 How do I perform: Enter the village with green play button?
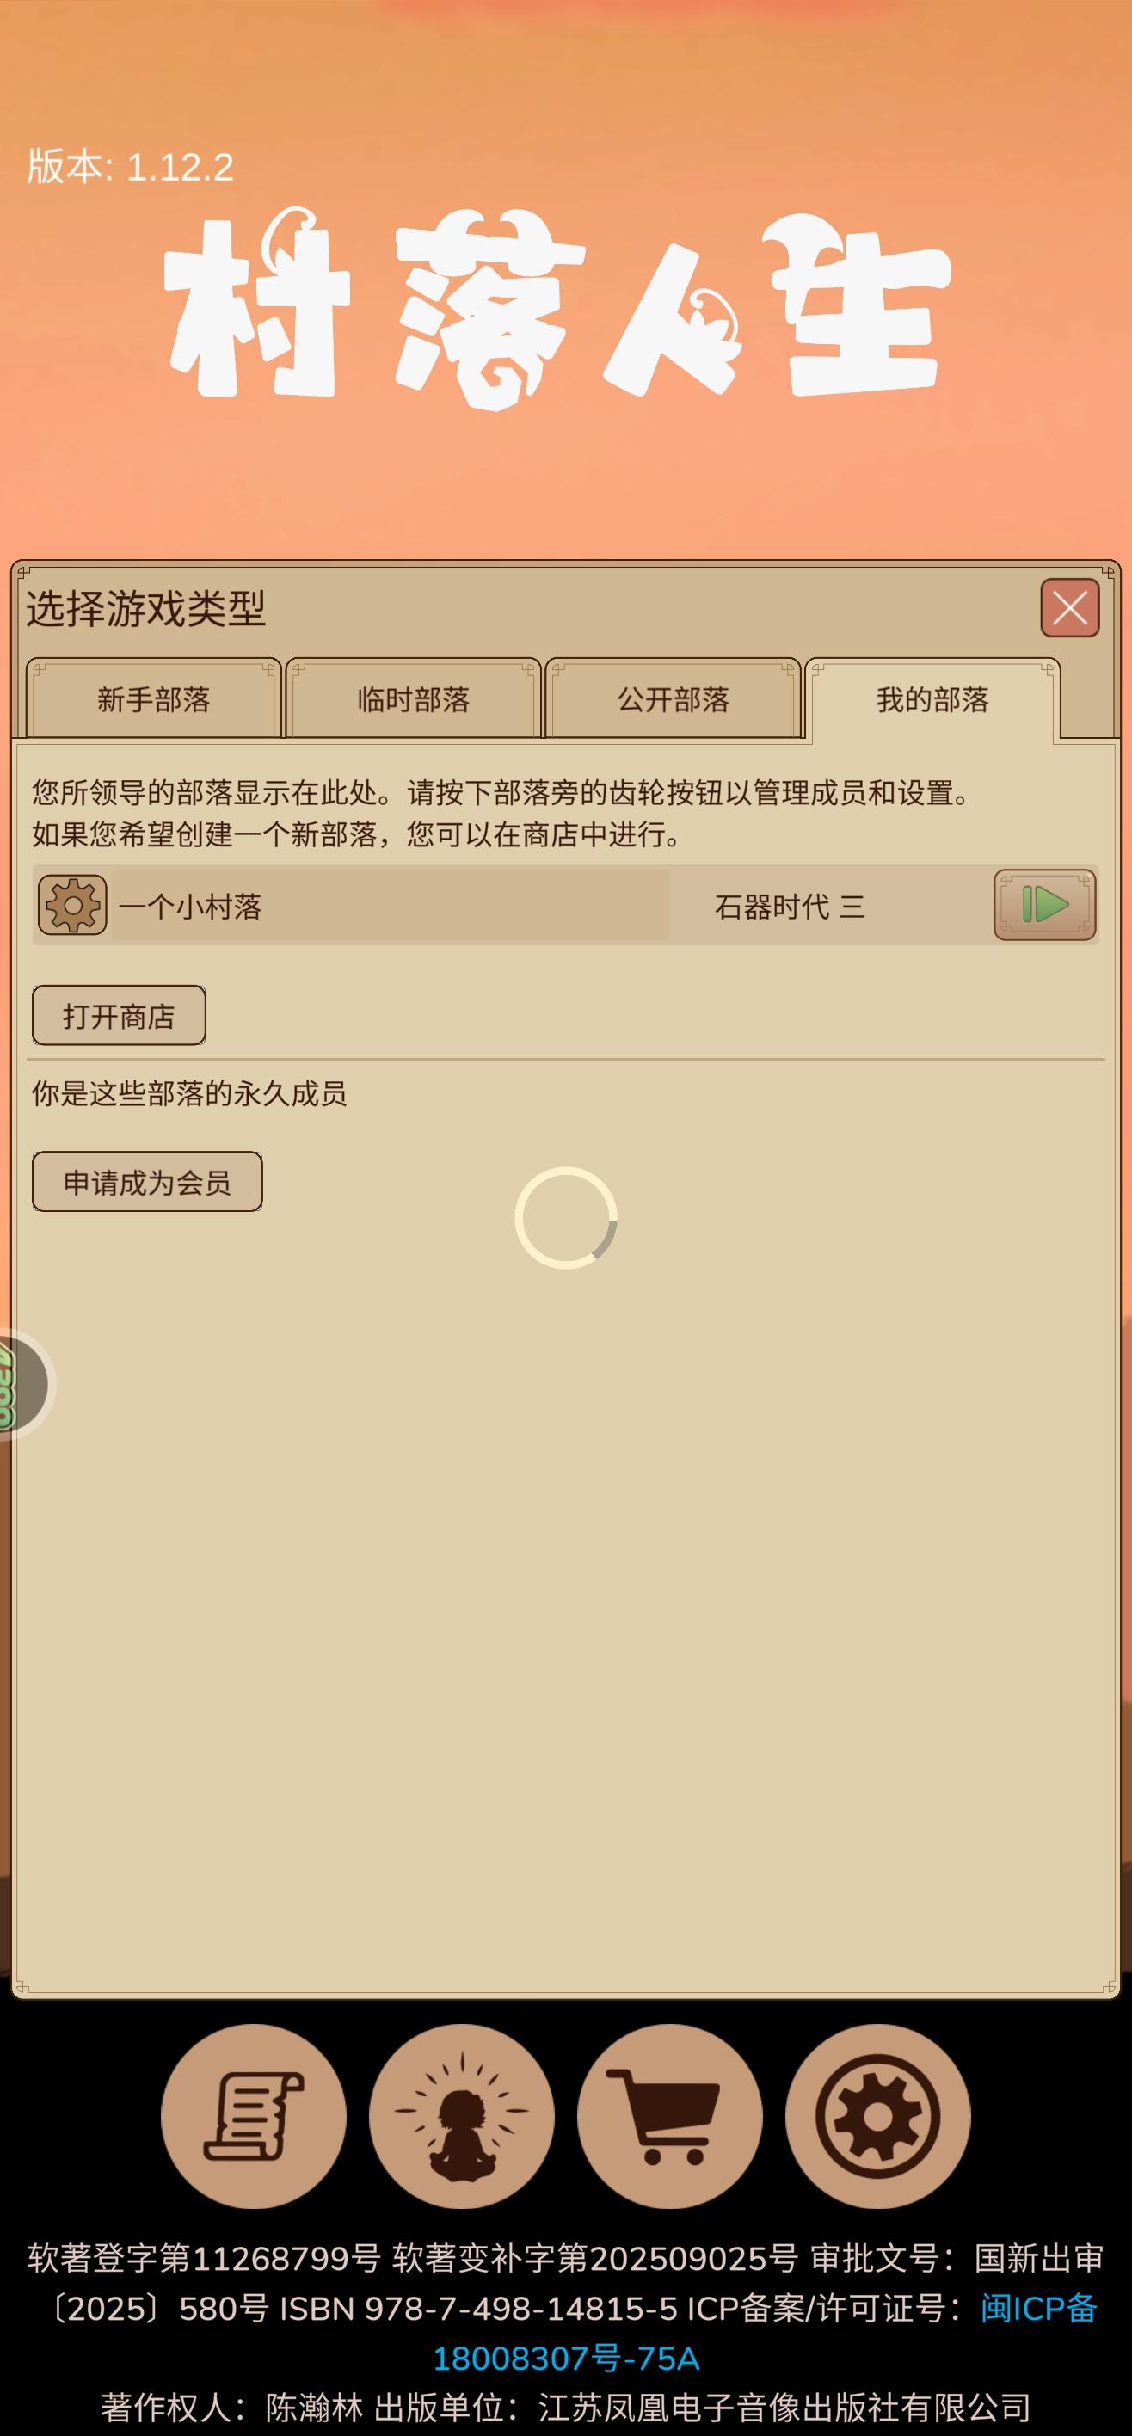1045,905
